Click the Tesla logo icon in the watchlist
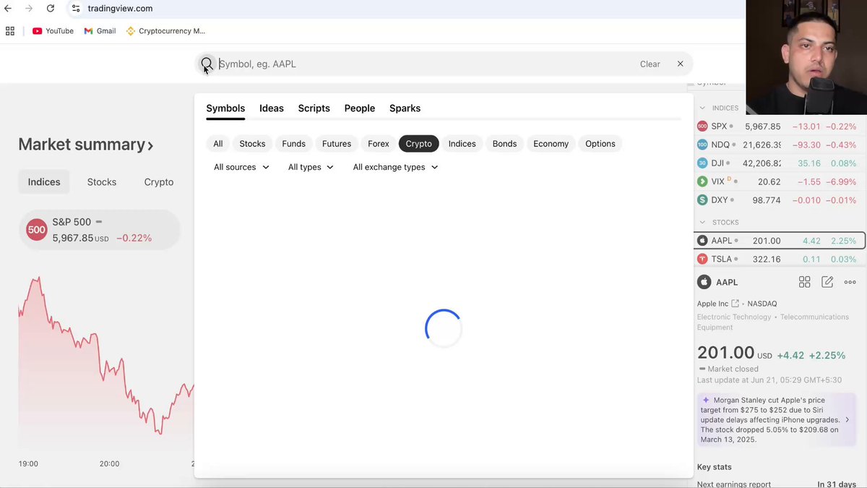The image size is (867, 488). pyautogui.click(x=702, y=259)
